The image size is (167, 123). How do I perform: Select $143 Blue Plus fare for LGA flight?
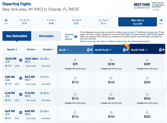pos(111,78)
